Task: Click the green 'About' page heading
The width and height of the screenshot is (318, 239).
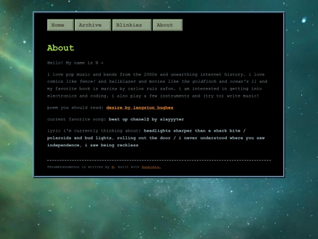Action: (x=61, y=48)
